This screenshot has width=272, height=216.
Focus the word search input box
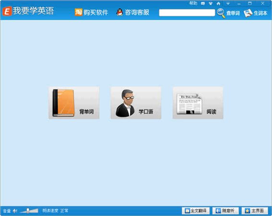187,12
